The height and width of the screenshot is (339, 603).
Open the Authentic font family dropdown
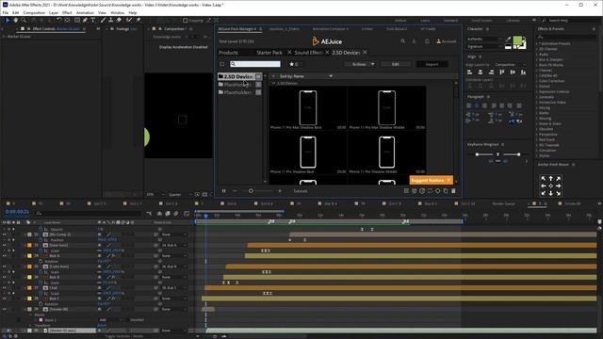483,39
